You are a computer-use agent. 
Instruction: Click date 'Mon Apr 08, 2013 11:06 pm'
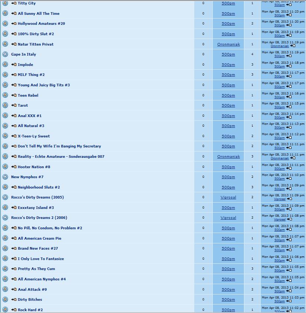(x=283, y=257)
